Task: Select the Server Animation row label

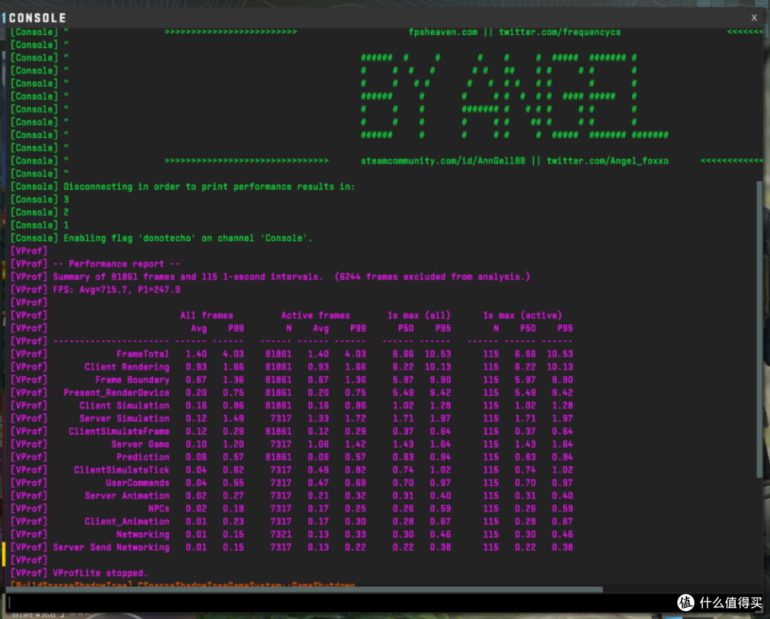Action: (127, 496)
